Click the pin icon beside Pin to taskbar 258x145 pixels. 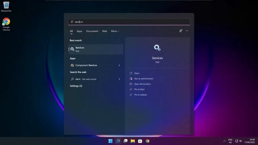pyautogui.click(x=131, y=95)
